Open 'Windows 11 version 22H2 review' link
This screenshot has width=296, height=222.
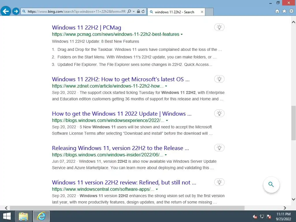pyautogui.click(x=124, y=182)
